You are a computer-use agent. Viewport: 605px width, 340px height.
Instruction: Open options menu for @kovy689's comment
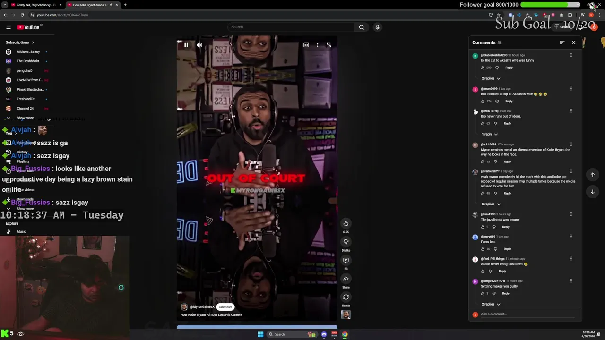pyautogui.click(x=571, y=237)
